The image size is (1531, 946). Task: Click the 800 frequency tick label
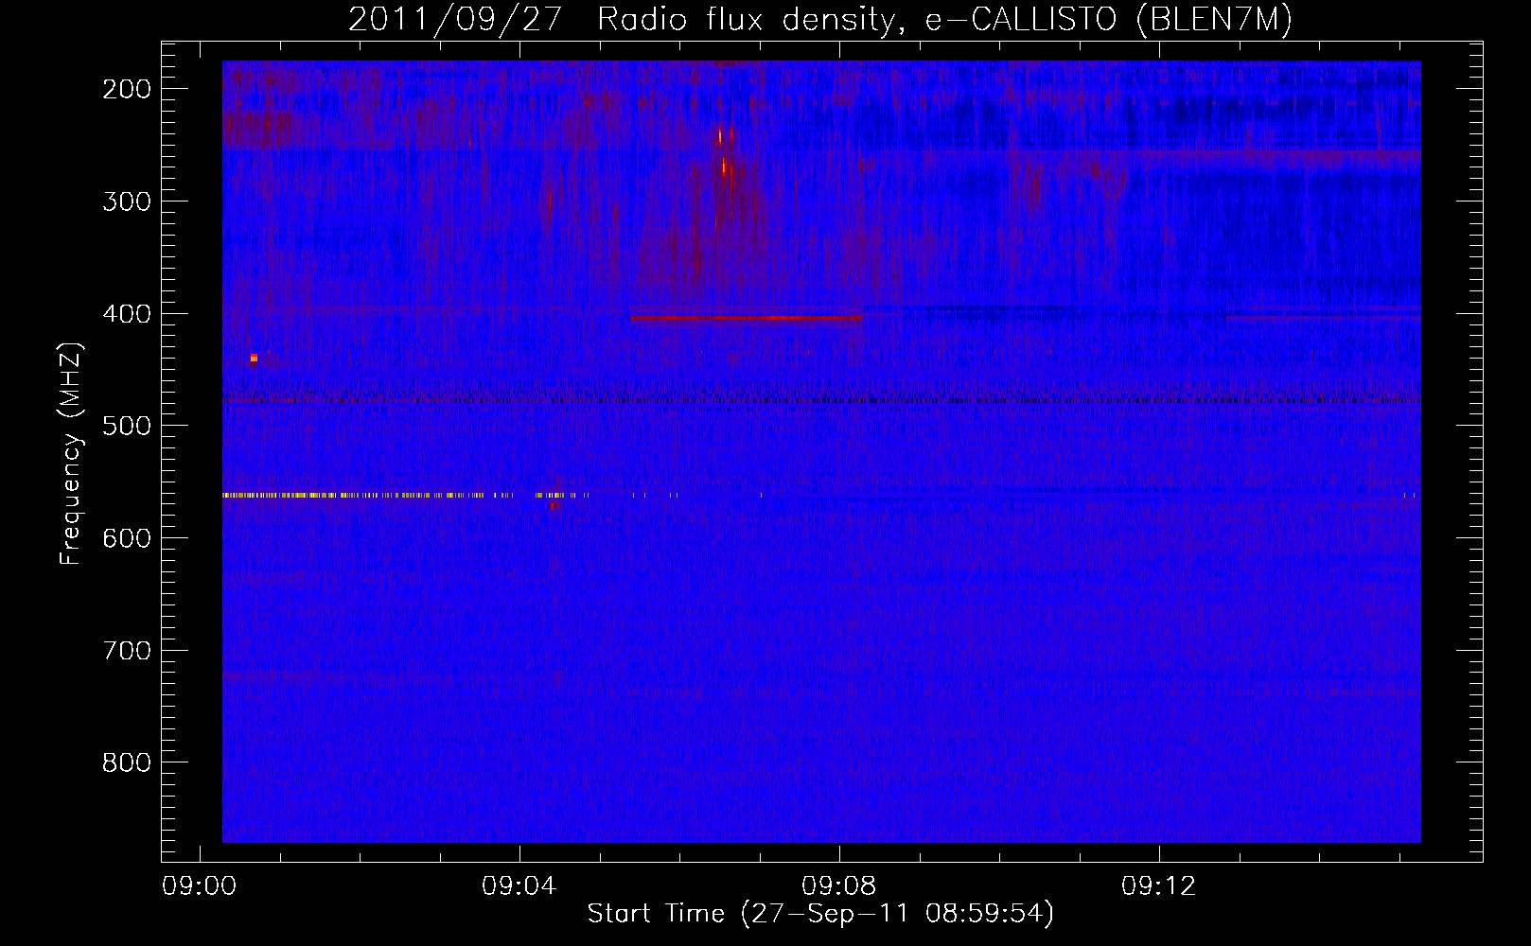coord(127,762)
